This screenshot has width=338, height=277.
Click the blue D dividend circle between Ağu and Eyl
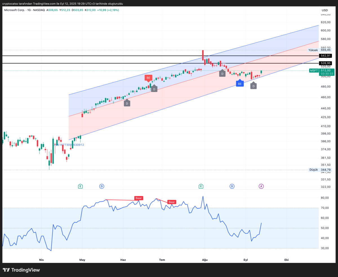coord(232,186)
